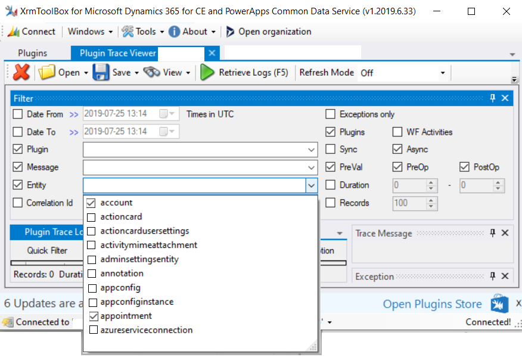522x357 pixels.
Task: Uncheck the appointment entity in list
Action: tap(94, 316)
